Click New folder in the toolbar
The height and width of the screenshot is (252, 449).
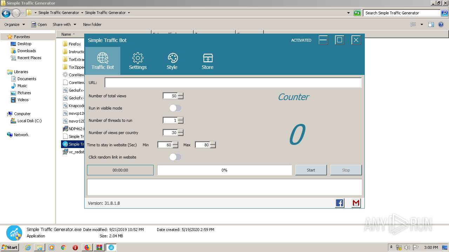click(92, 24)
